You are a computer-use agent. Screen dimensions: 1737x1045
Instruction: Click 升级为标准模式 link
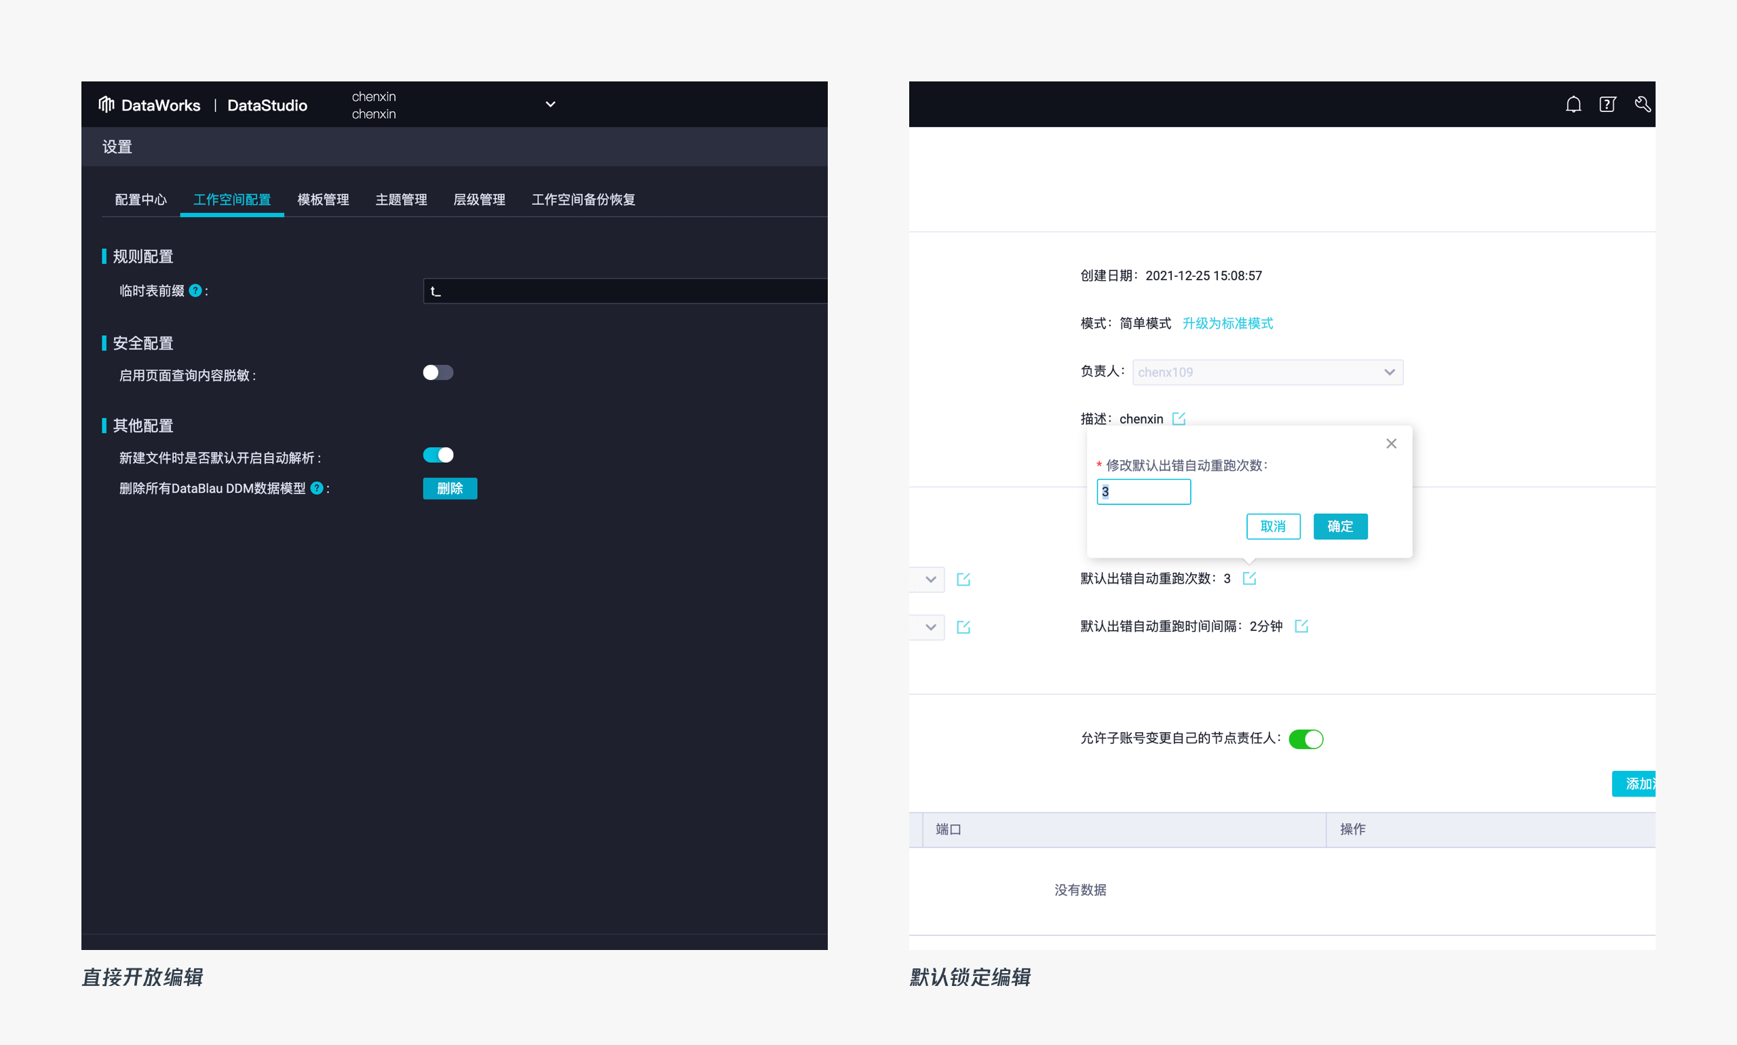click(1227, 323)
